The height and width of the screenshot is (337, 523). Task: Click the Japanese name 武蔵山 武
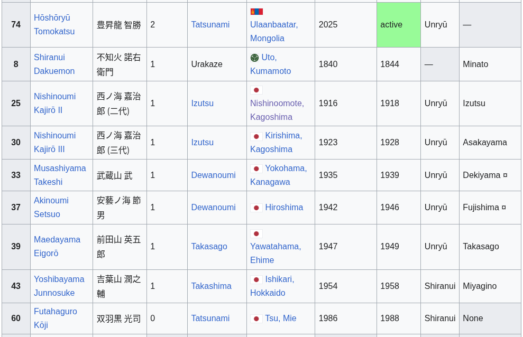click(x=114, y=175)
